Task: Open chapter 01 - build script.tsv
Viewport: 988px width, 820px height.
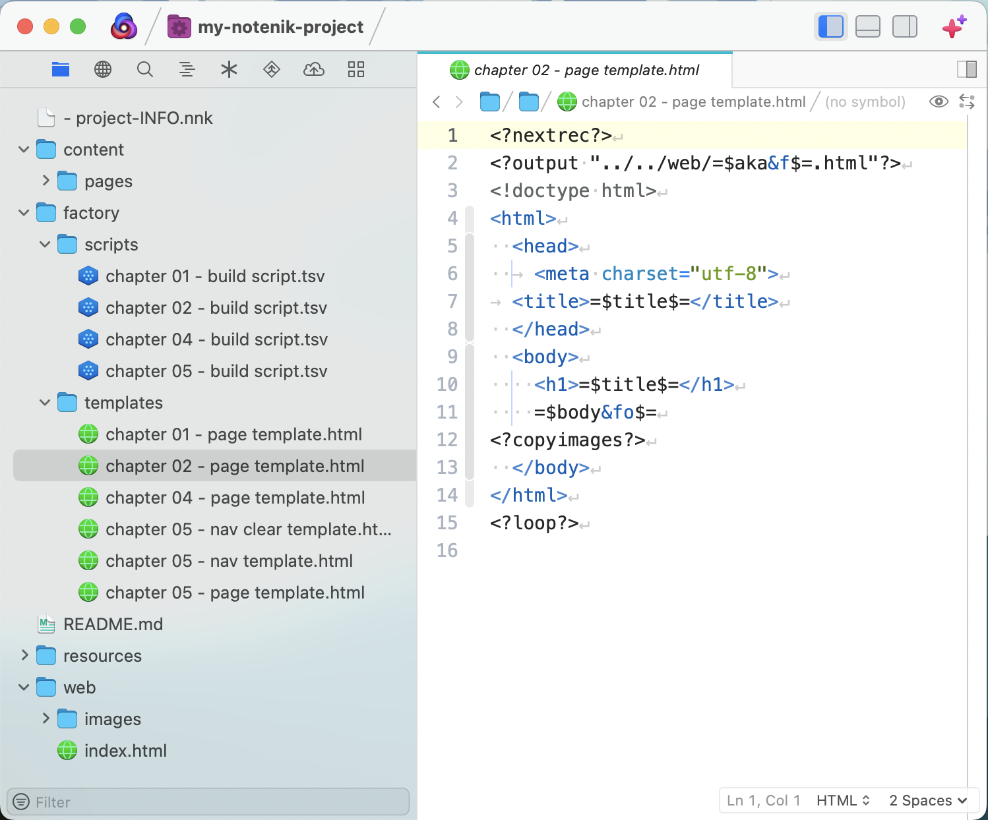Action: point(215,276)
